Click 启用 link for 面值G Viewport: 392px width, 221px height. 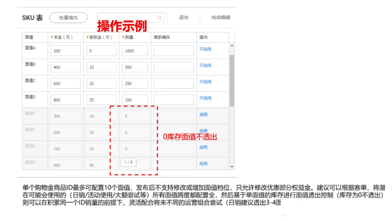(x=203, y=147)
